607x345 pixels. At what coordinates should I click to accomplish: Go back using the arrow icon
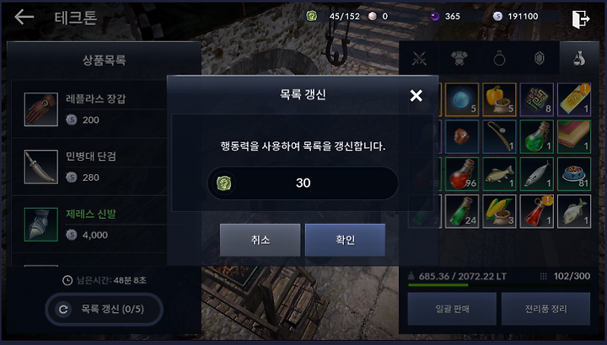pyautogui.click(x=24, y=17)
